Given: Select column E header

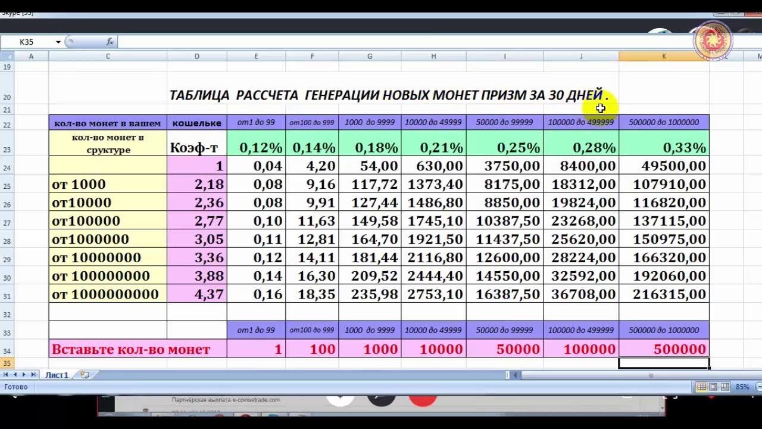Looking at the screenshot, I should pyautogui.click(x=256, y=56).
